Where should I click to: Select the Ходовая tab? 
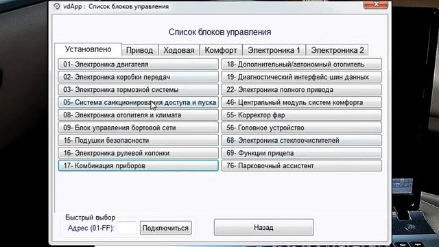(179, 50)
